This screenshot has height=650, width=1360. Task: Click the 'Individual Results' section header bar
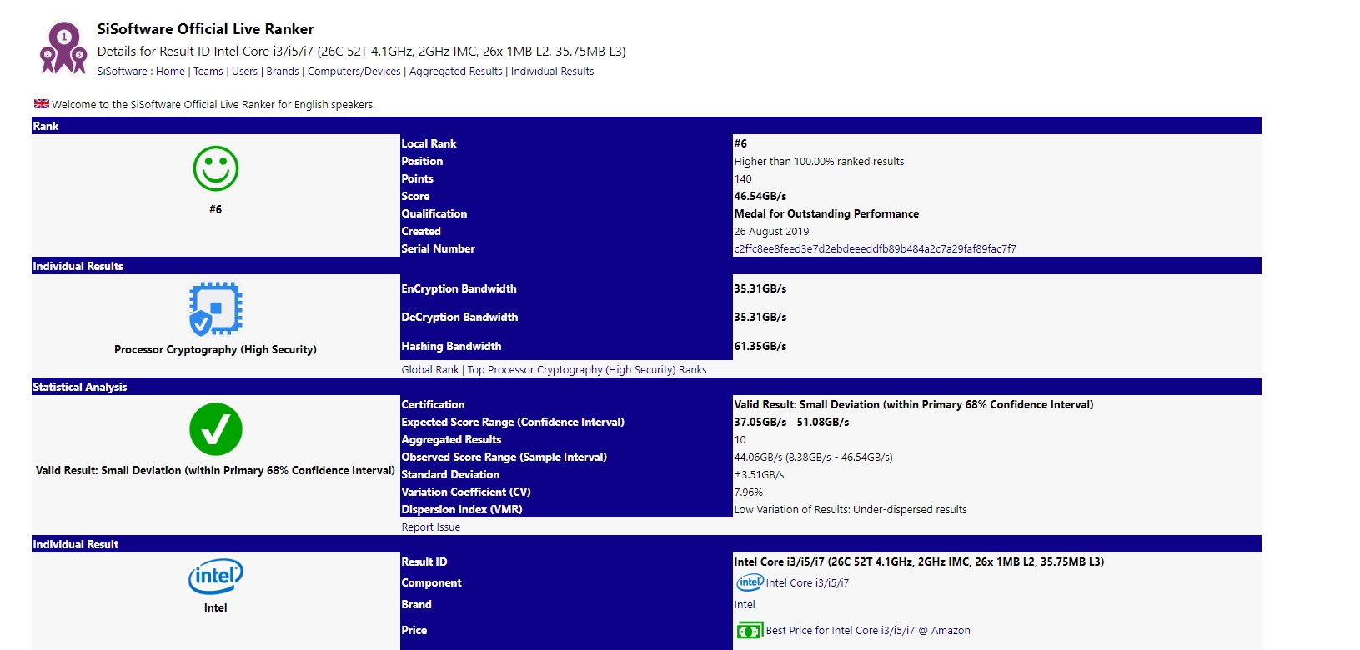[646, 266]
